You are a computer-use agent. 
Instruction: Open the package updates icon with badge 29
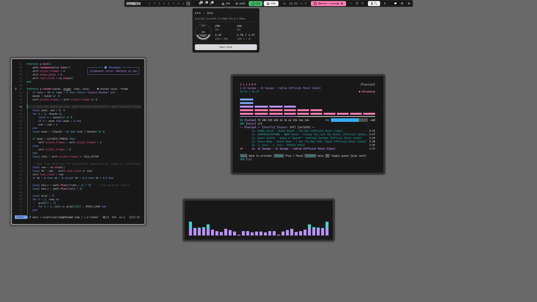pyautogui.click(x=201, y=3)
